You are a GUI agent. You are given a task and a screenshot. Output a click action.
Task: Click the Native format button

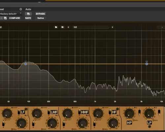click(x=41, y=18)
